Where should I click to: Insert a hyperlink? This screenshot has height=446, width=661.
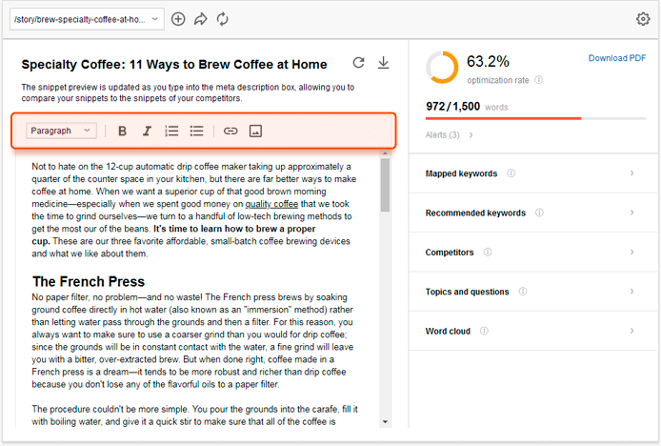pos(230,131)
